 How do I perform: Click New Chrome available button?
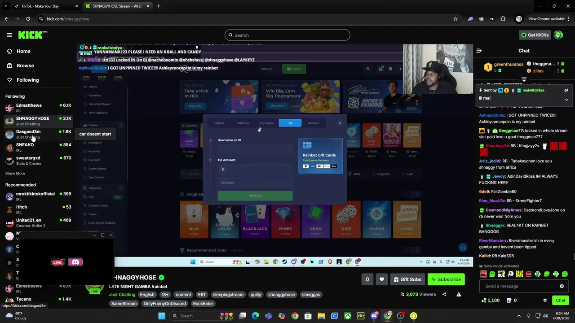546,19
